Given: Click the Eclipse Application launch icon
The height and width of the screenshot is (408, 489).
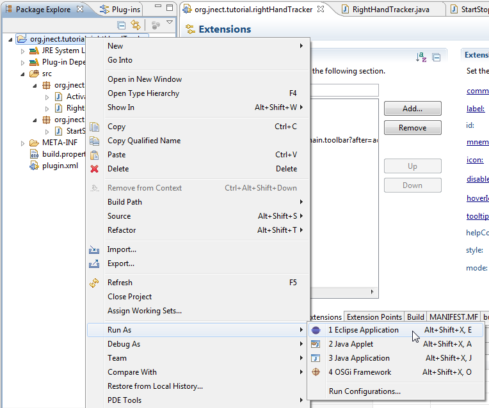Looking at the screenshot, I should [x=316, y=330].
